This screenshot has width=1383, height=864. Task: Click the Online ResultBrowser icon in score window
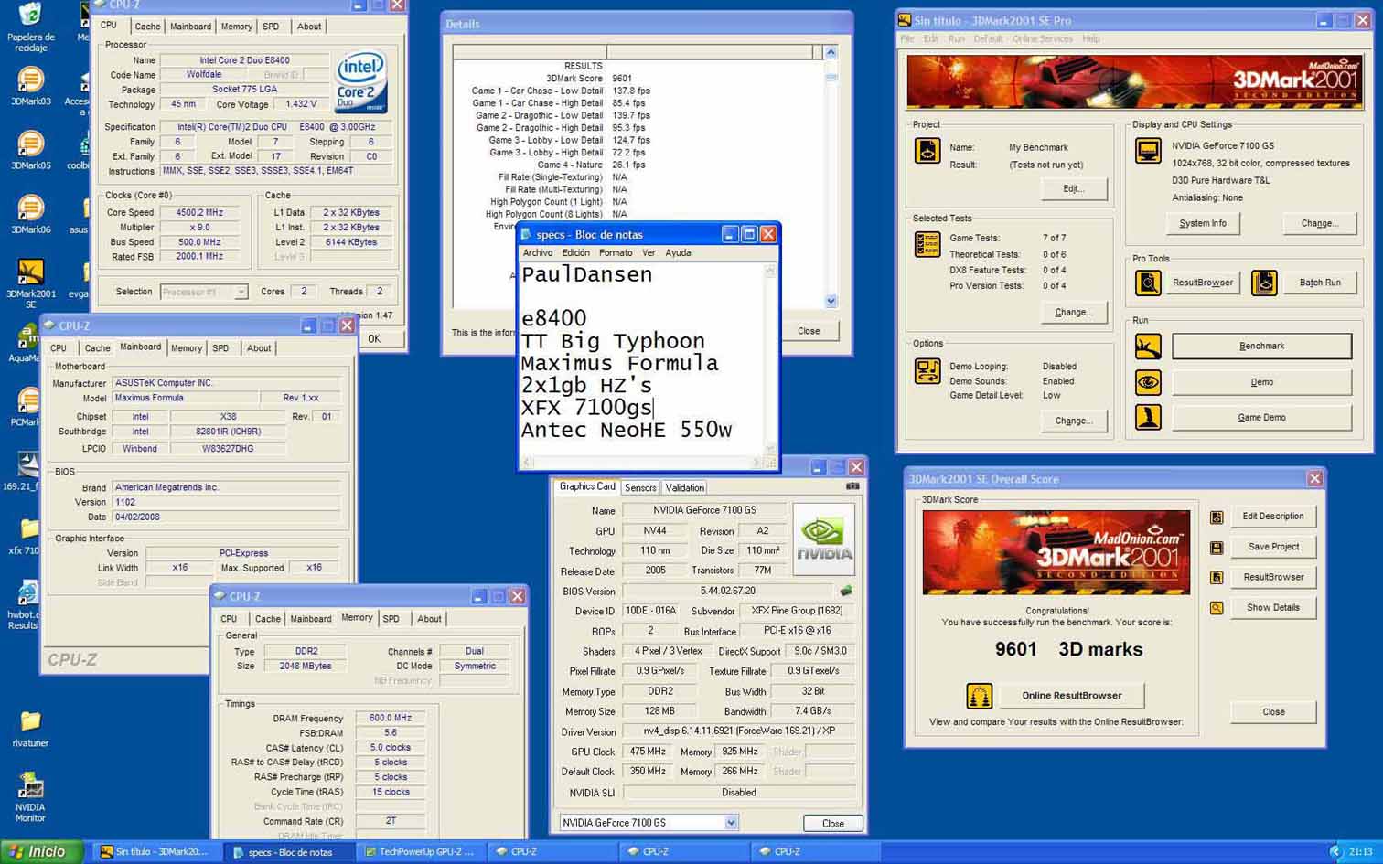[x=980, y=696]
